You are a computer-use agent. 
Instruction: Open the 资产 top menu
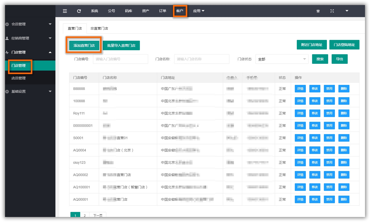tap(146, 11)
